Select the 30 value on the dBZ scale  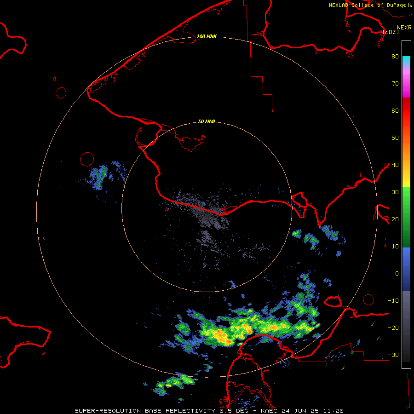point(395,192)
